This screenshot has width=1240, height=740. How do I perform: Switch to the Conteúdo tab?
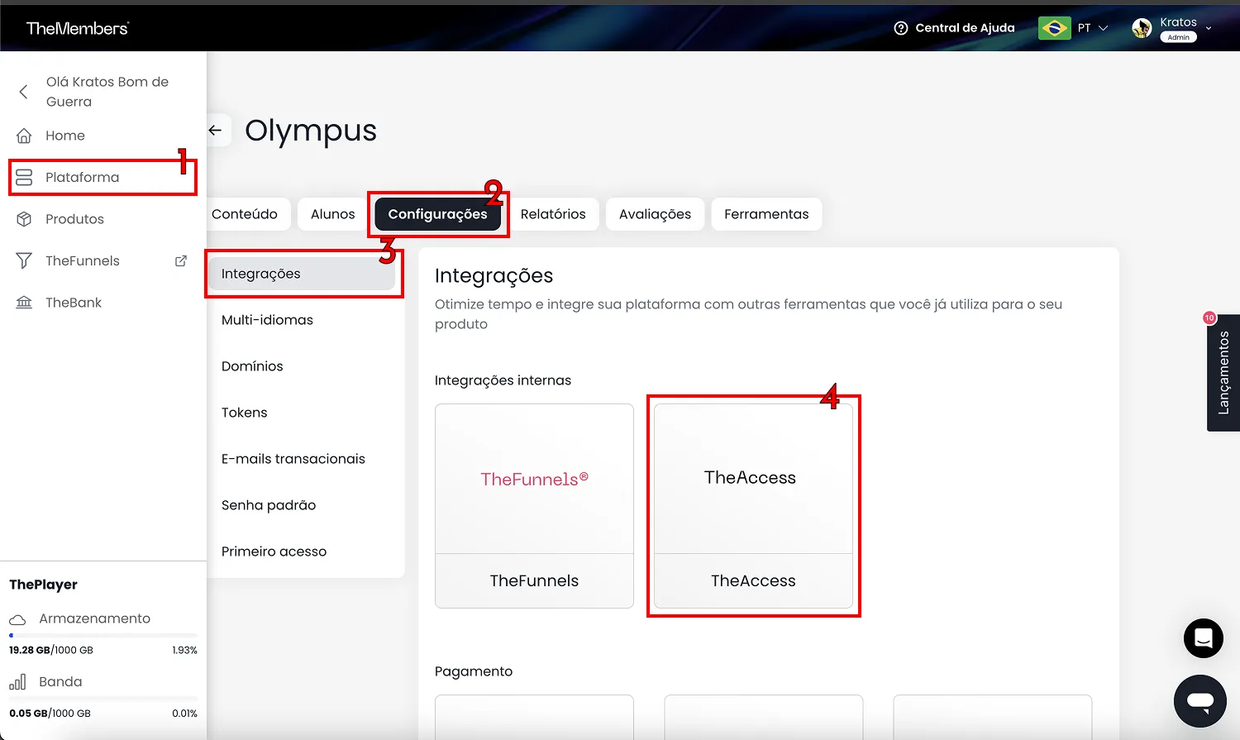245,214
